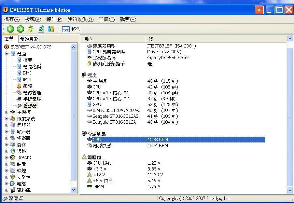Viewport: 294px width, 203px height.
Task: Click the 資料庫 database icon
Action: coord(13,190)
